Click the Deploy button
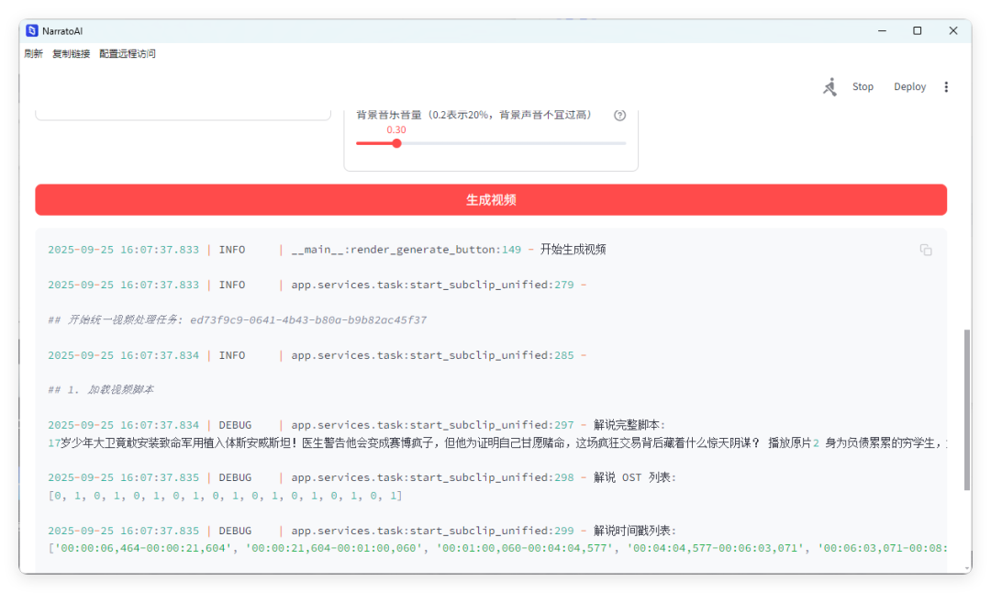 (x=909, y=87)
